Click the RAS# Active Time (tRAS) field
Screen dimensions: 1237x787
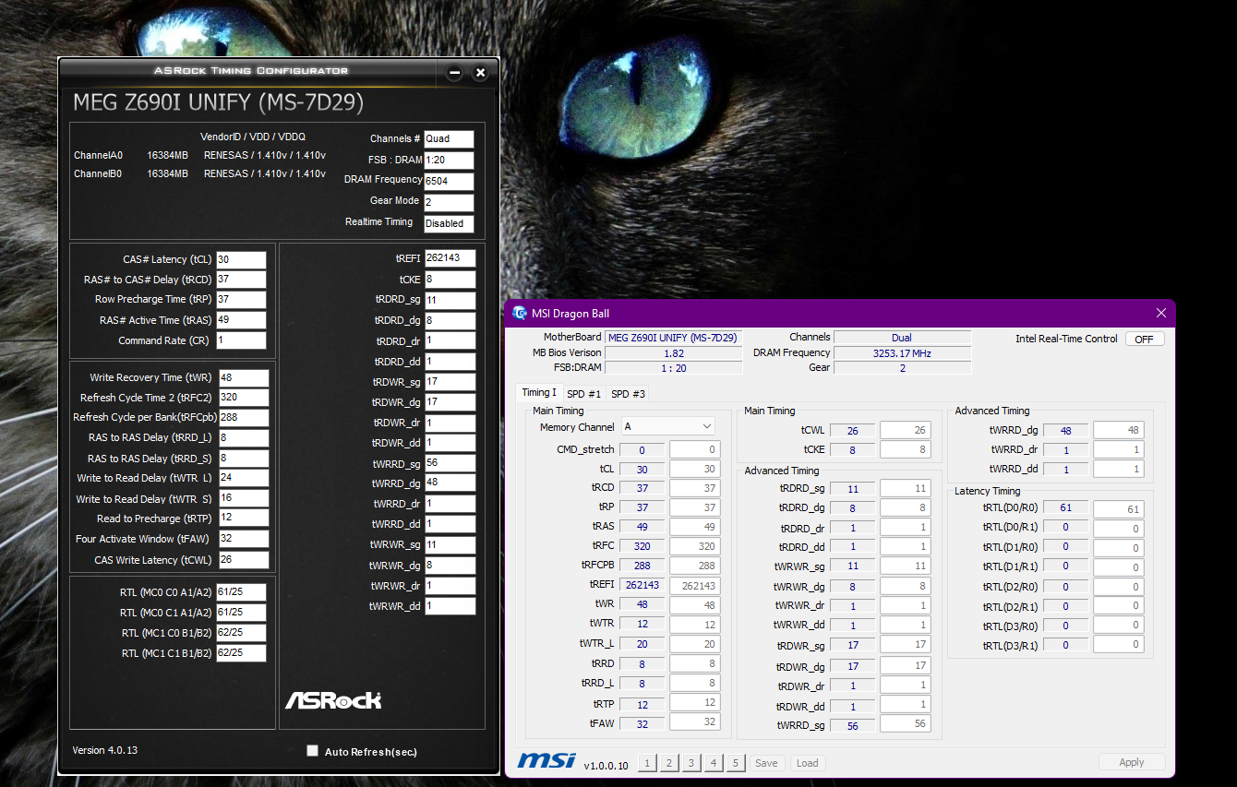click(241, 320)
